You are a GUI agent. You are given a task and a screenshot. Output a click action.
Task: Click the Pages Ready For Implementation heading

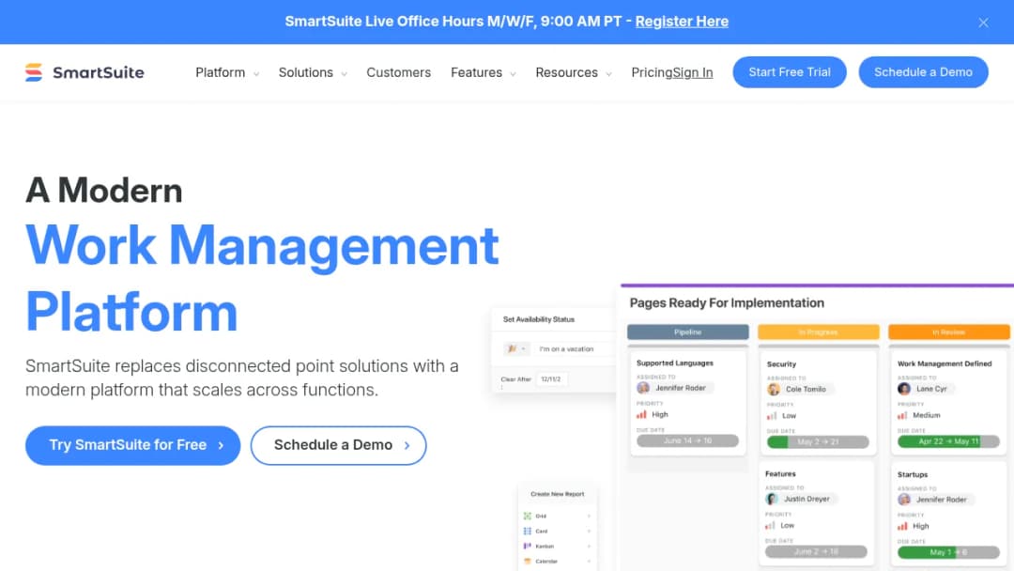pos(727,302)
